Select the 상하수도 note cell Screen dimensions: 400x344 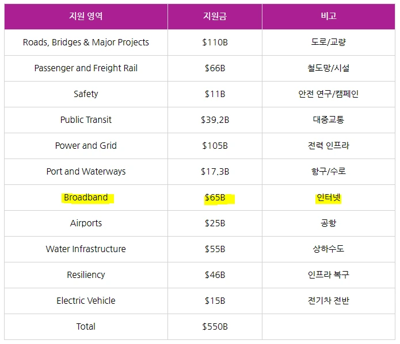[x=328, y=249]
